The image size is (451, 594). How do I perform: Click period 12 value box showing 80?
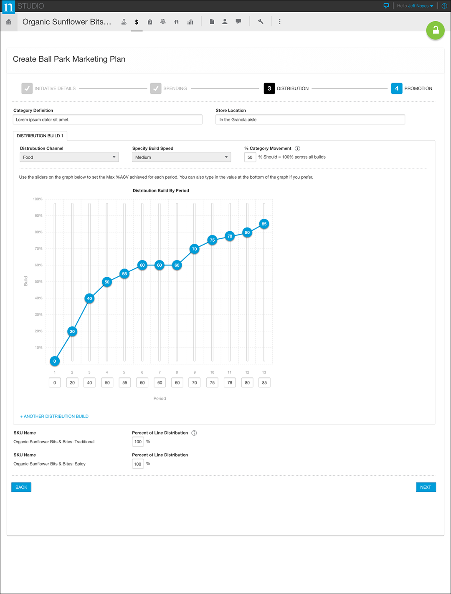tap(247, 383)
